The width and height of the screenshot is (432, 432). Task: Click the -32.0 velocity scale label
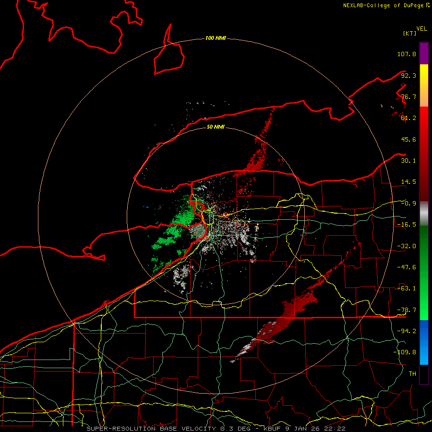407,246
